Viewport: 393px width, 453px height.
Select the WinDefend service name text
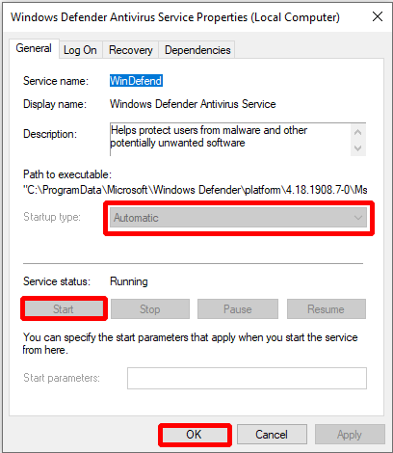136,81
